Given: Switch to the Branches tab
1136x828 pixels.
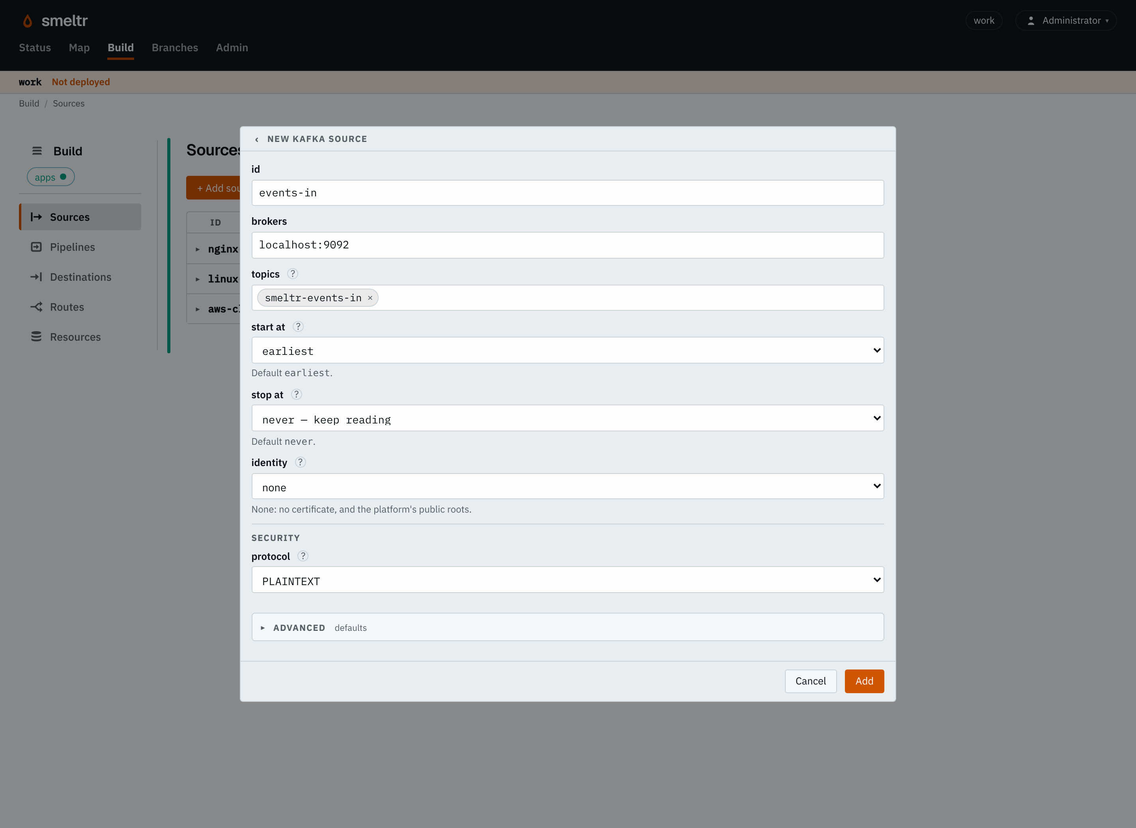Looking at the screenshot, I should point(175,48).
